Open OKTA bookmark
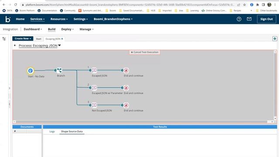This screenshot has width=279, height=157. coord(7,10)
